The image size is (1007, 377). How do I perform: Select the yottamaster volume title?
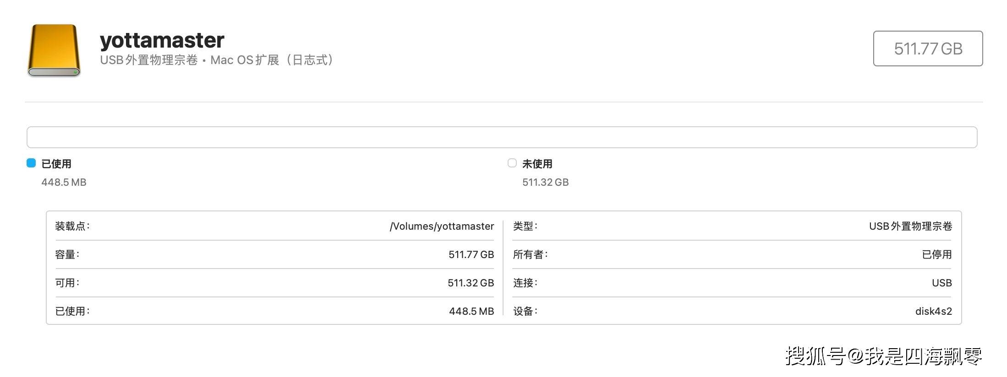click(162, 40)
